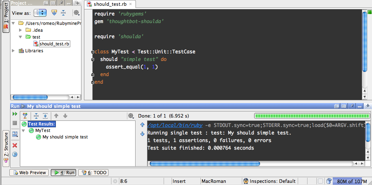This screenshot has width=372, height=185.
Task: Run garbage collector via trash can icon
Action: point(329,181)
